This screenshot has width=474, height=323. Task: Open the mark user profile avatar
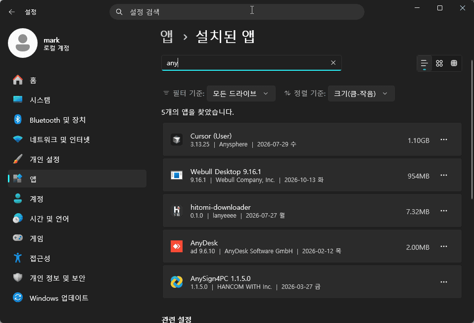(23, 43)
